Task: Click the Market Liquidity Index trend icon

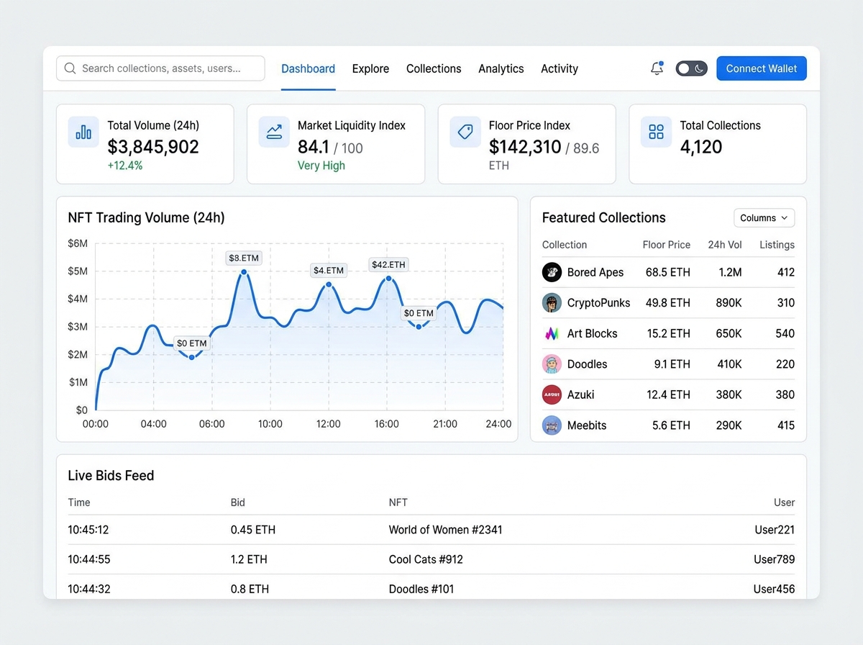Action: 274,132
